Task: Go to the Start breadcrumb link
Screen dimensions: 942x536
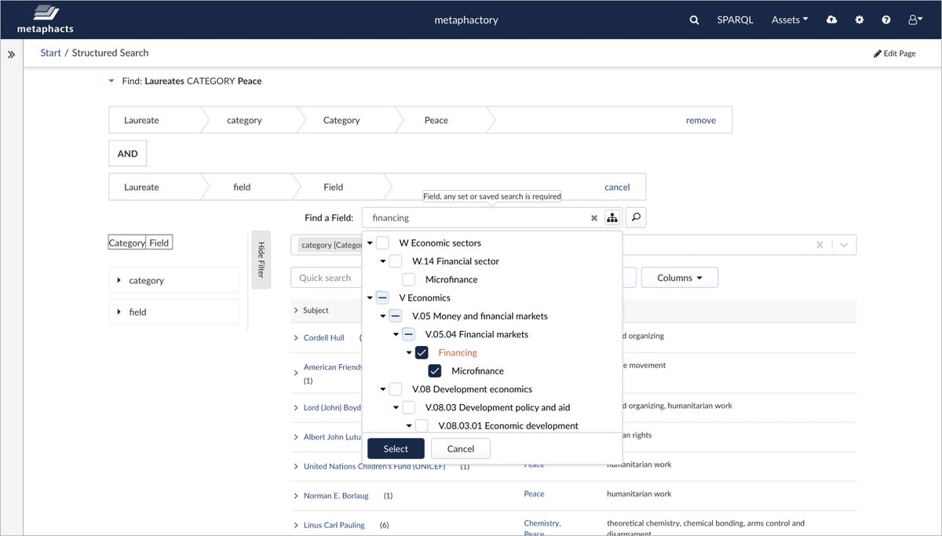Action: coord(51,53)
